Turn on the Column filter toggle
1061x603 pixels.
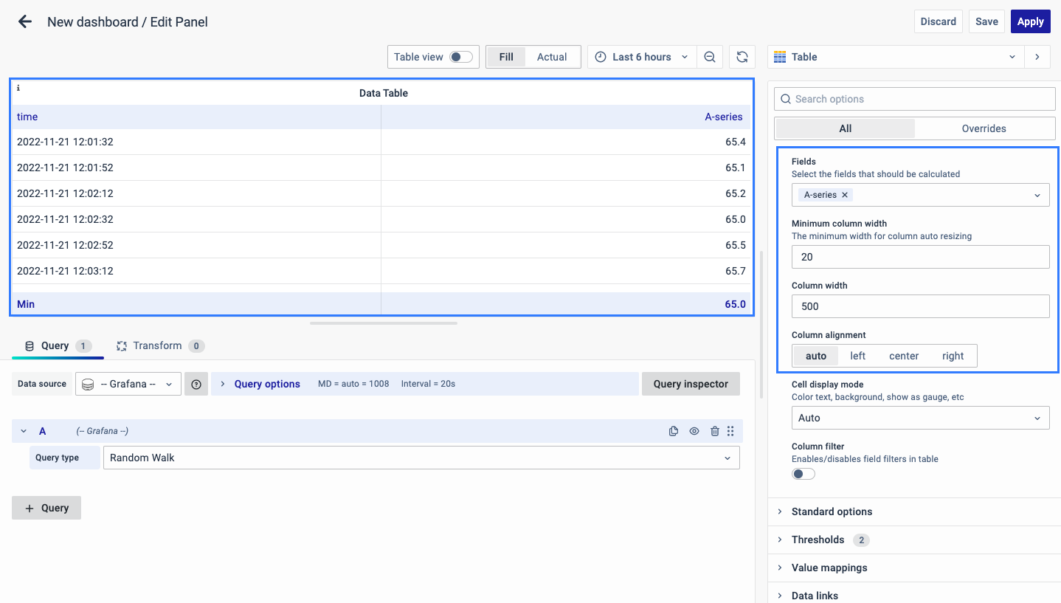click(803, 474)
